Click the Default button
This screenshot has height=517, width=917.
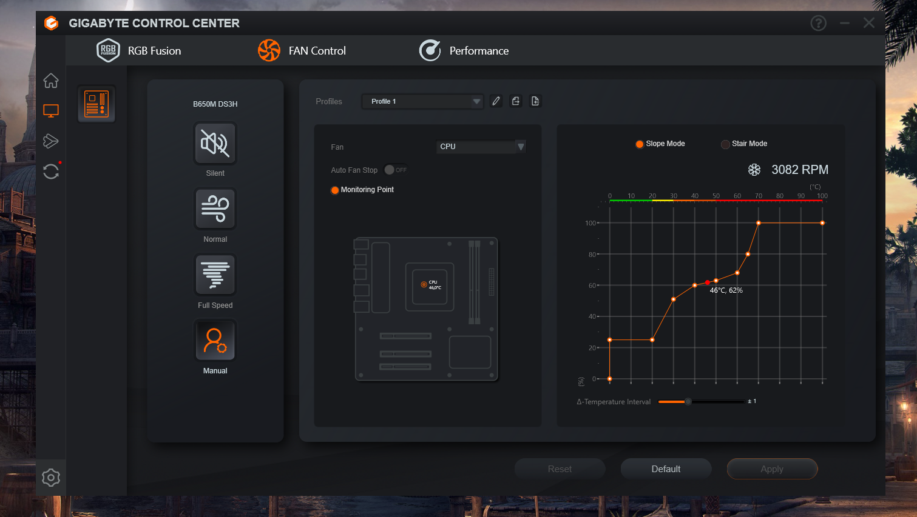click(666, 469)
